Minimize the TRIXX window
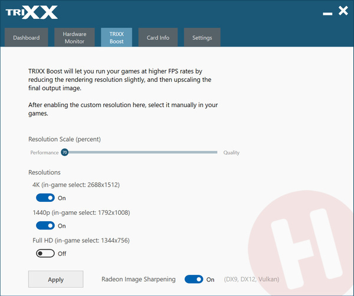 (x=327, y=14)
